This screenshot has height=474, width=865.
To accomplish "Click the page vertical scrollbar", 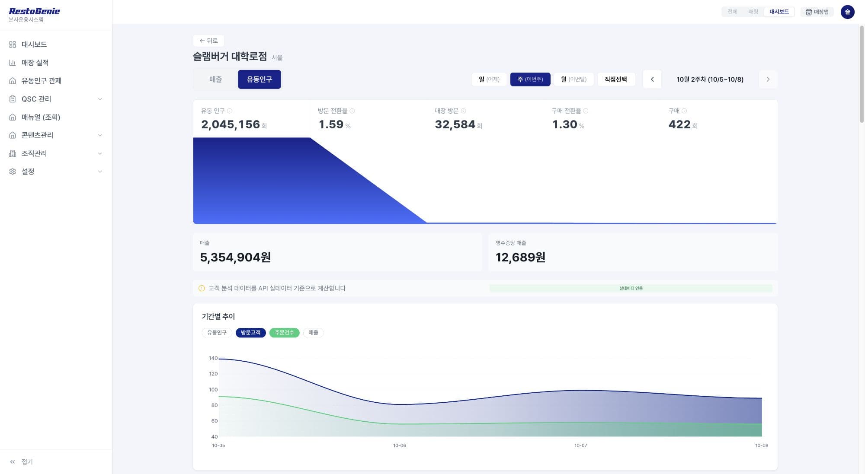I will click(x=862, y=73).
